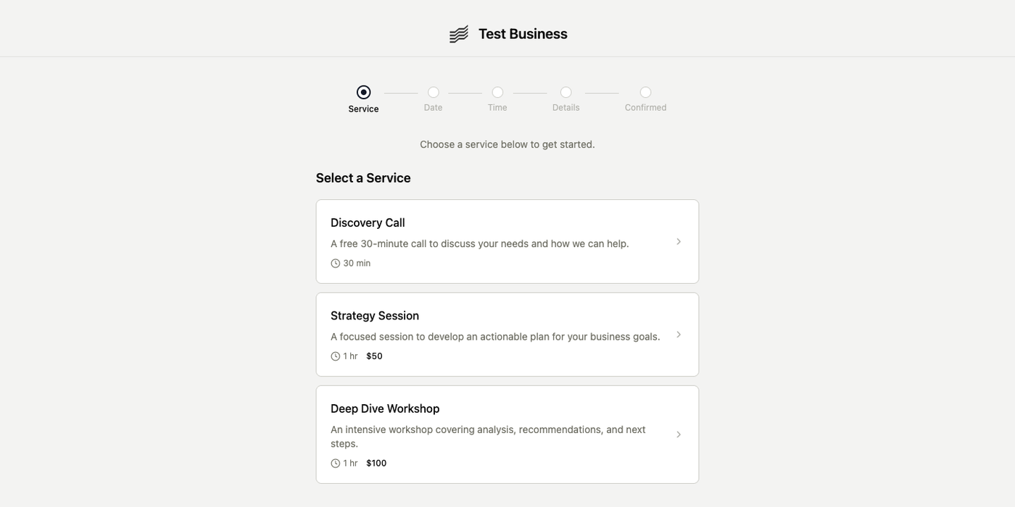
Task: Expand the Deep Dive Workshop card via its chevron
Action: click(x=679, y=434)
